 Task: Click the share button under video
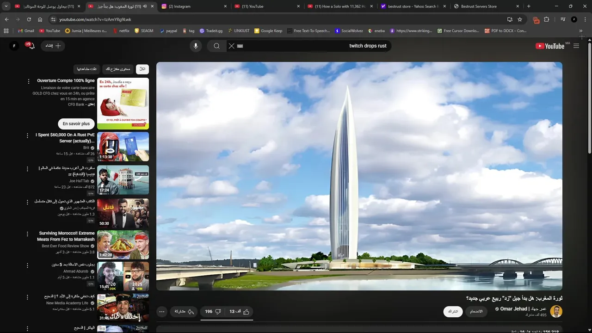click(184, 312)
